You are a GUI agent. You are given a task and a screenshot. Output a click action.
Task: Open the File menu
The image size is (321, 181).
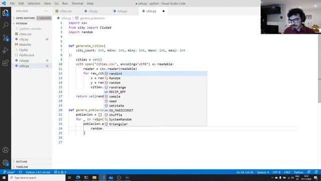coord(12,4)
